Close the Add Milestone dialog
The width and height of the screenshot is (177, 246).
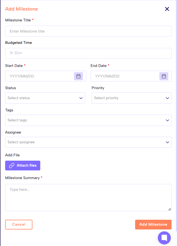(x=167, y=9)
